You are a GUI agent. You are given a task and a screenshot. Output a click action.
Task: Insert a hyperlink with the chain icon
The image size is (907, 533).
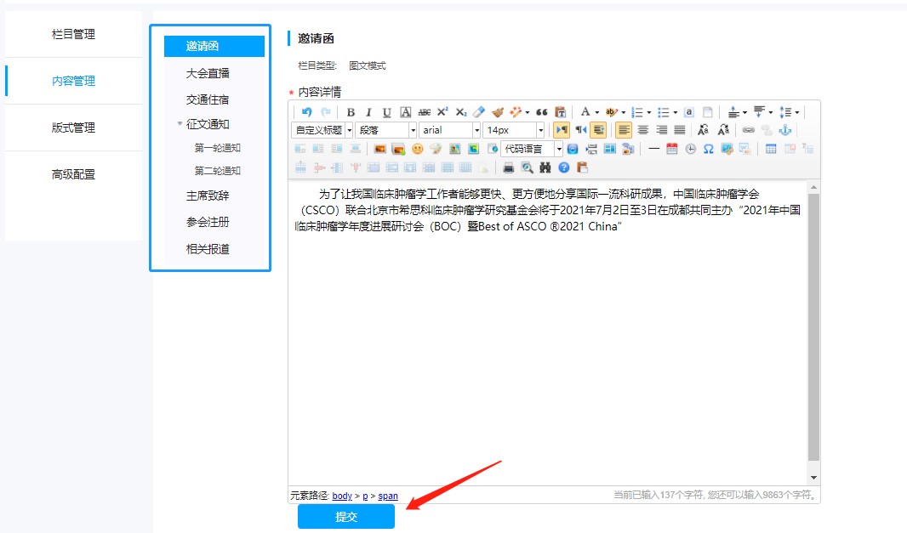(749, 130)
